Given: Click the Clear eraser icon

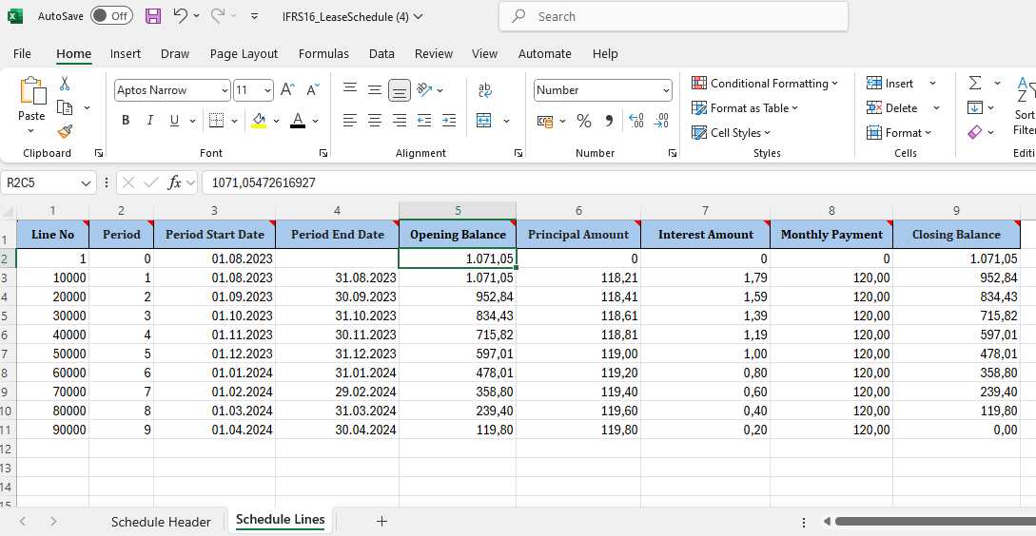Looking at the screenshot, I should point(975,132).
